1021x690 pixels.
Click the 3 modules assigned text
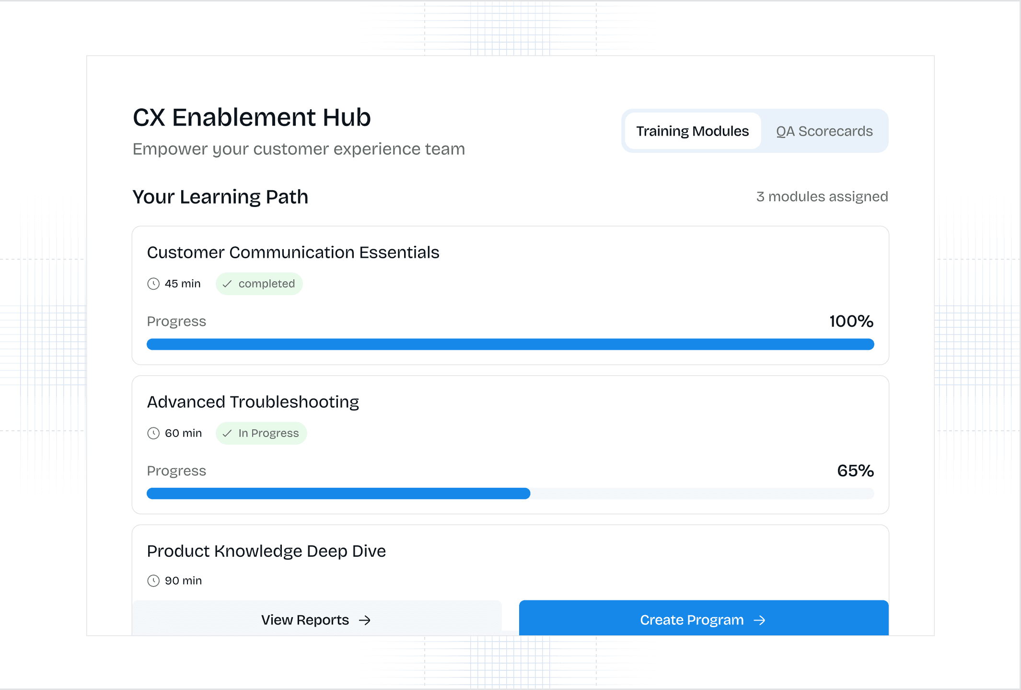point(822,196)
